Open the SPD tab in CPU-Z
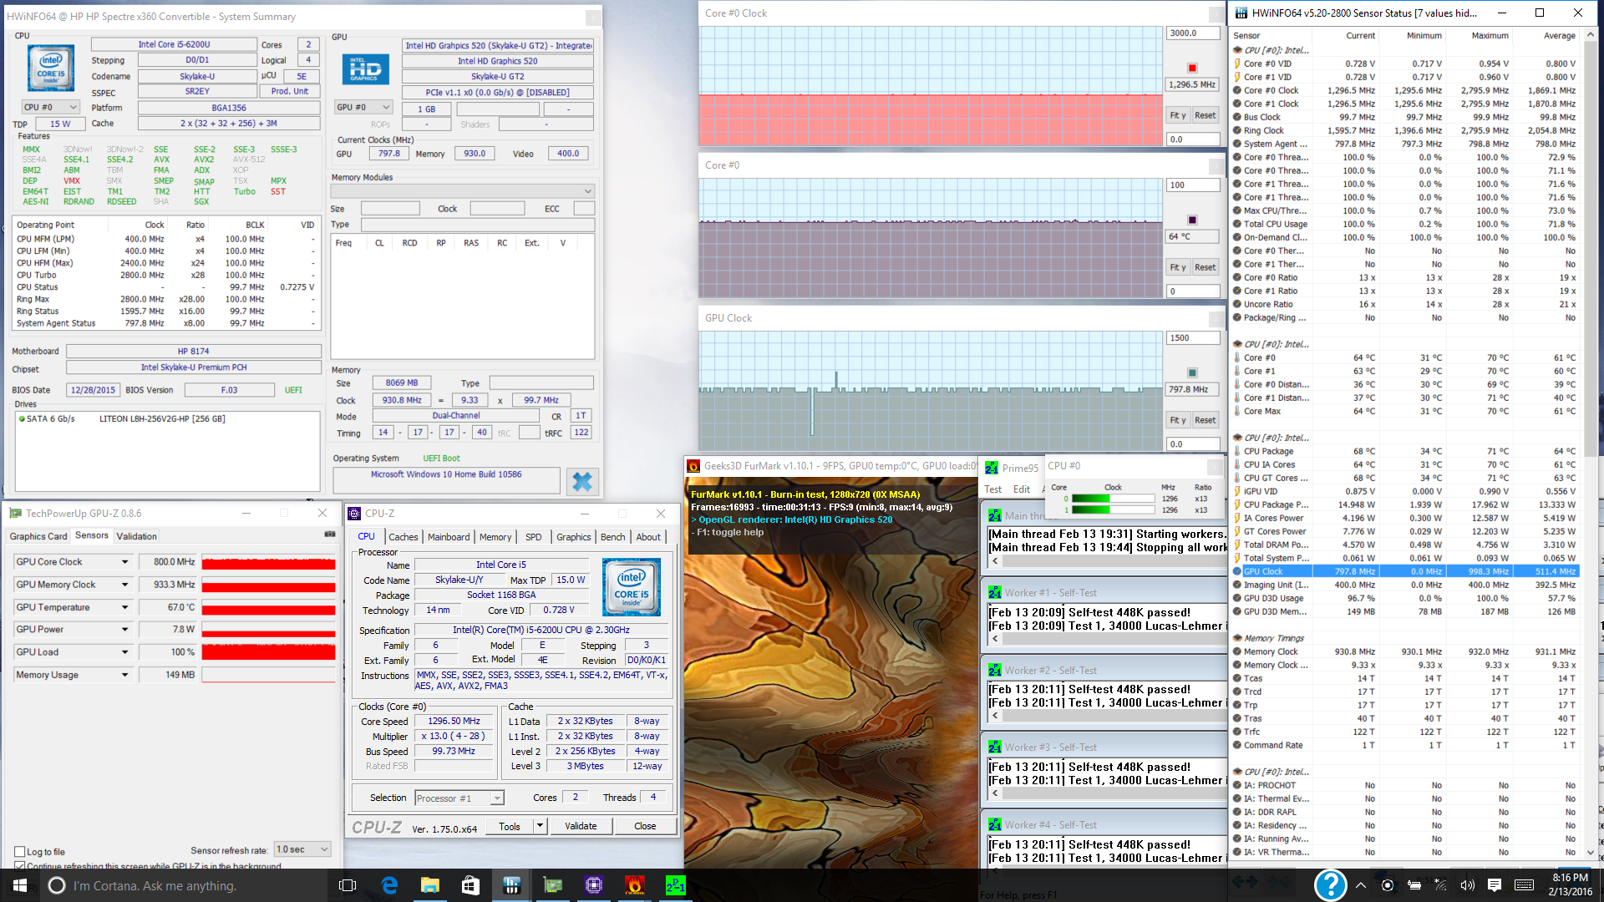Image resolution: width=1604 pixels, height=902 pixels. point(534,537)
